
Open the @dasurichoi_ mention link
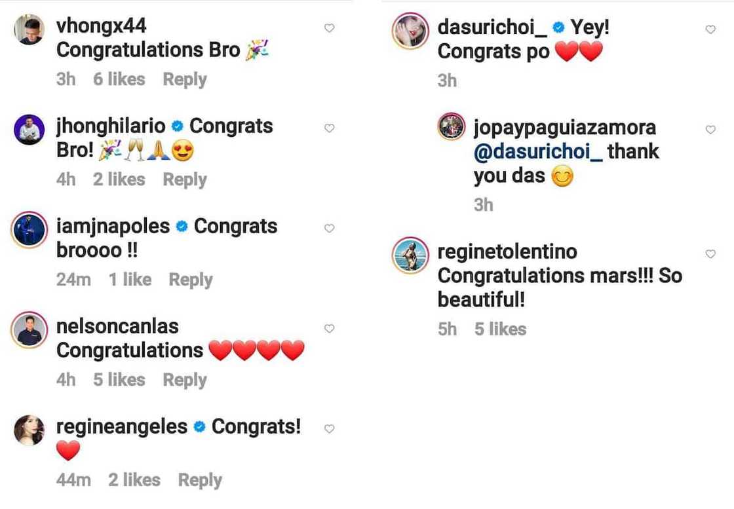pyautogui.click(x=537, y=152)
